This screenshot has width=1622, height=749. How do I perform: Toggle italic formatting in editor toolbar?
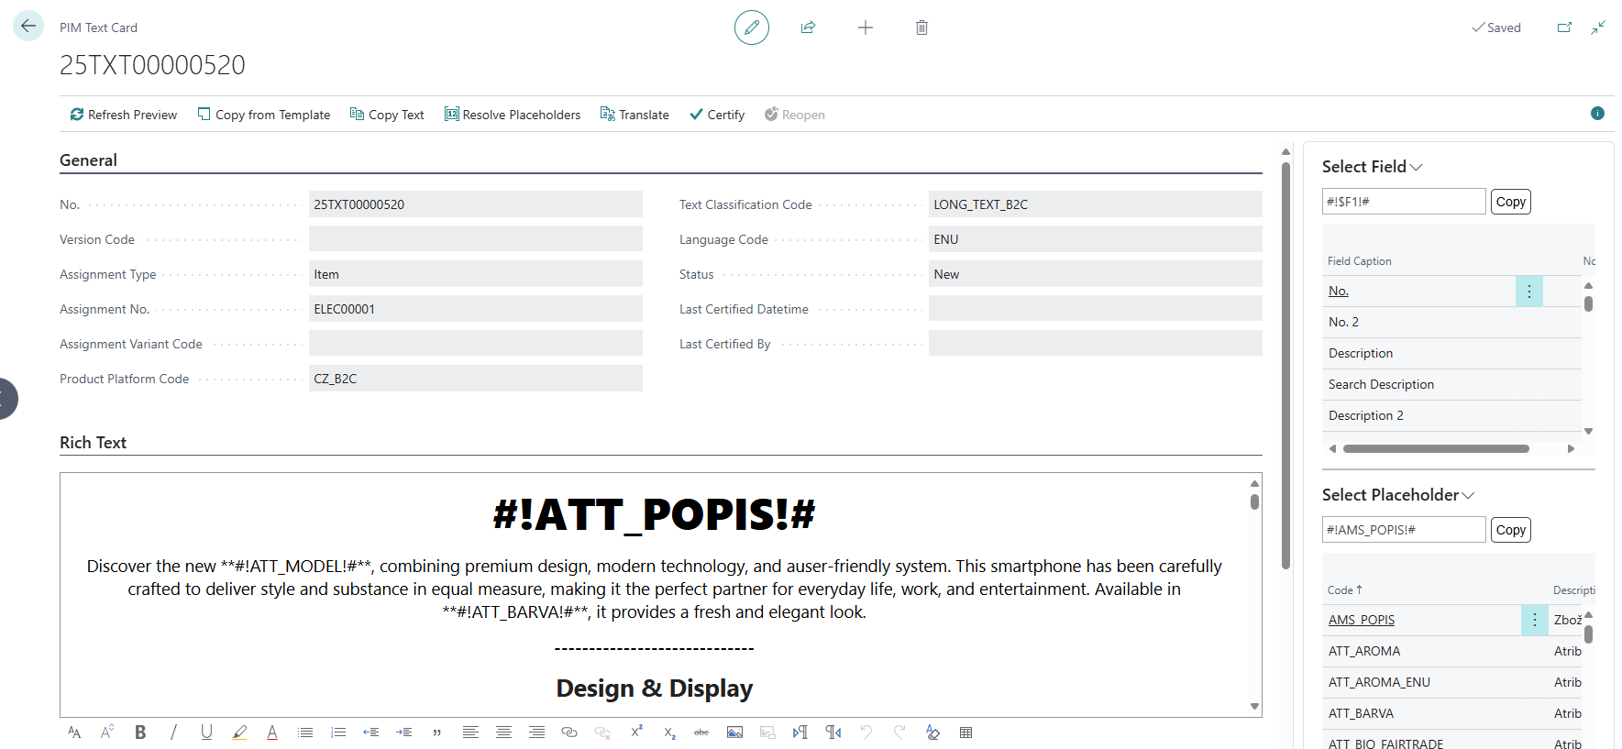point(173,732)
